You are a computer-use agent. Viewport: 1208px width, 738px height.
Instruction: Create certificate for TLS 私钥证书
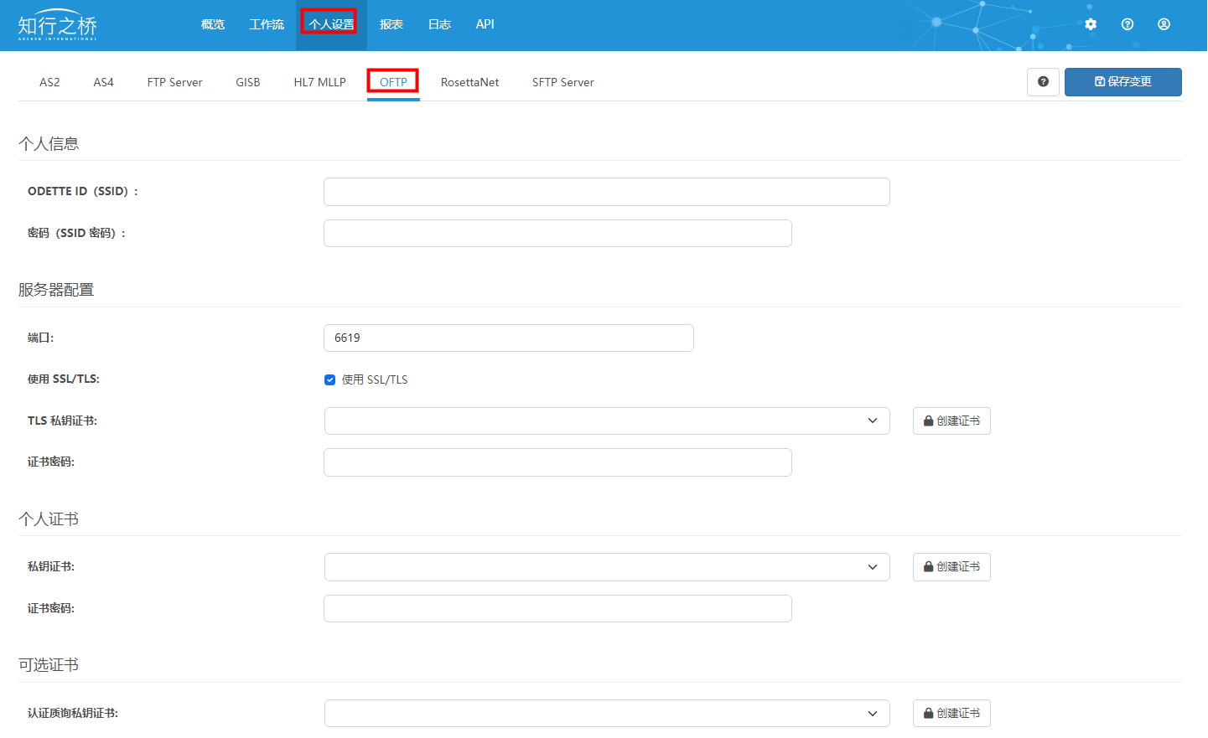951,421
